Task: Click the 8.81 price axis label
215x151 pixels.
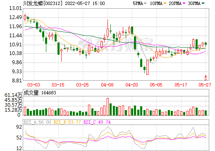Action: point(17,81)
